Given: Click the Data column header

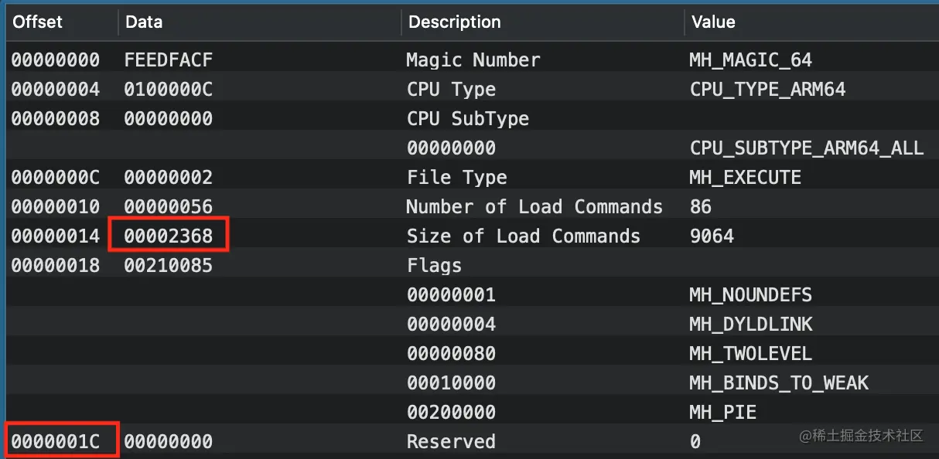Looking at the screenshot, I should coord(144,22).
